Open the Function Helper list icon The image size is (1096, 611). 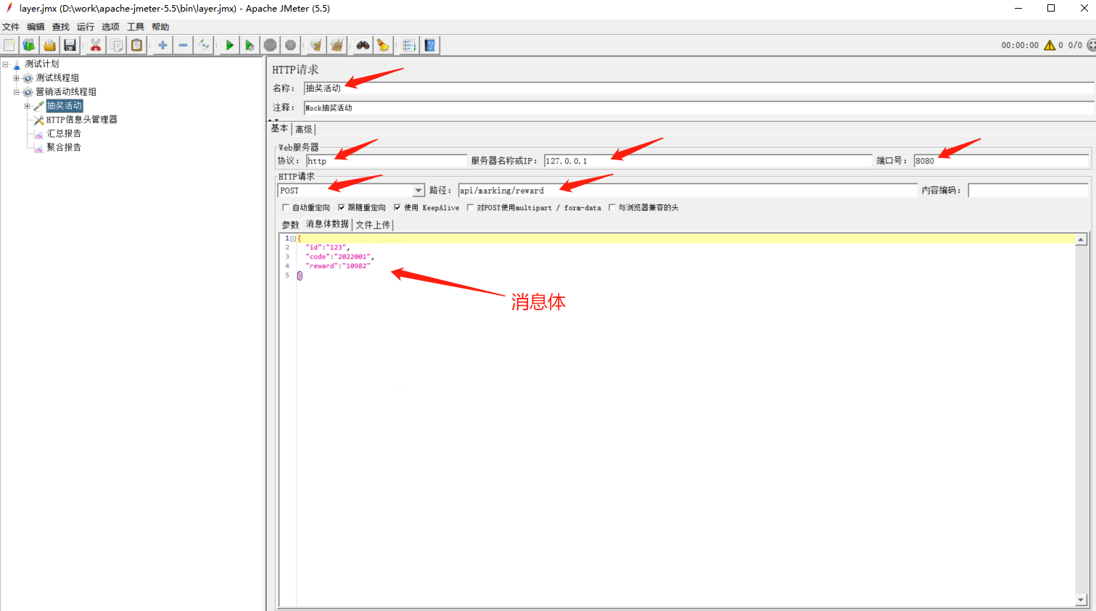409,45
